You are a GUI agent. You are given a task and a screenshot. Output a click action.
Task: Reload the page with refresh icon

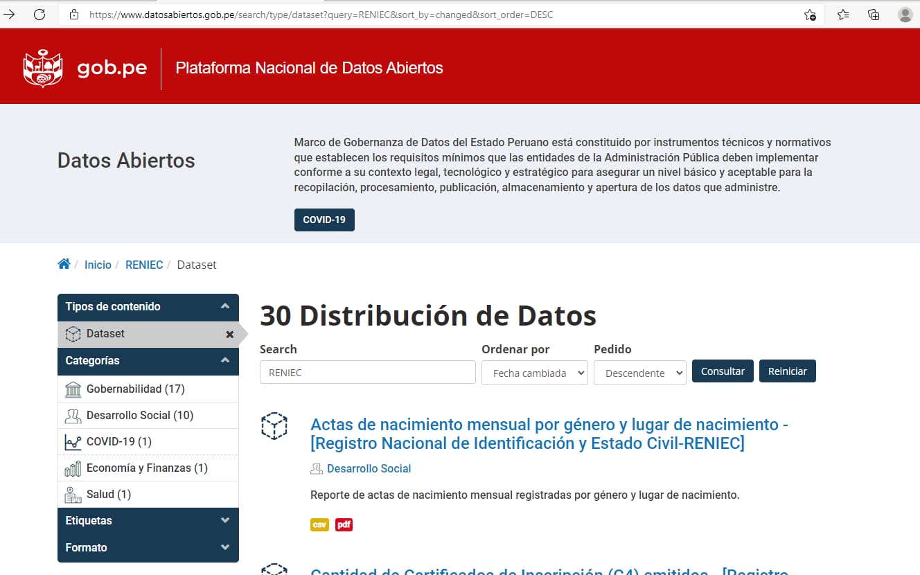click(39, 14)
